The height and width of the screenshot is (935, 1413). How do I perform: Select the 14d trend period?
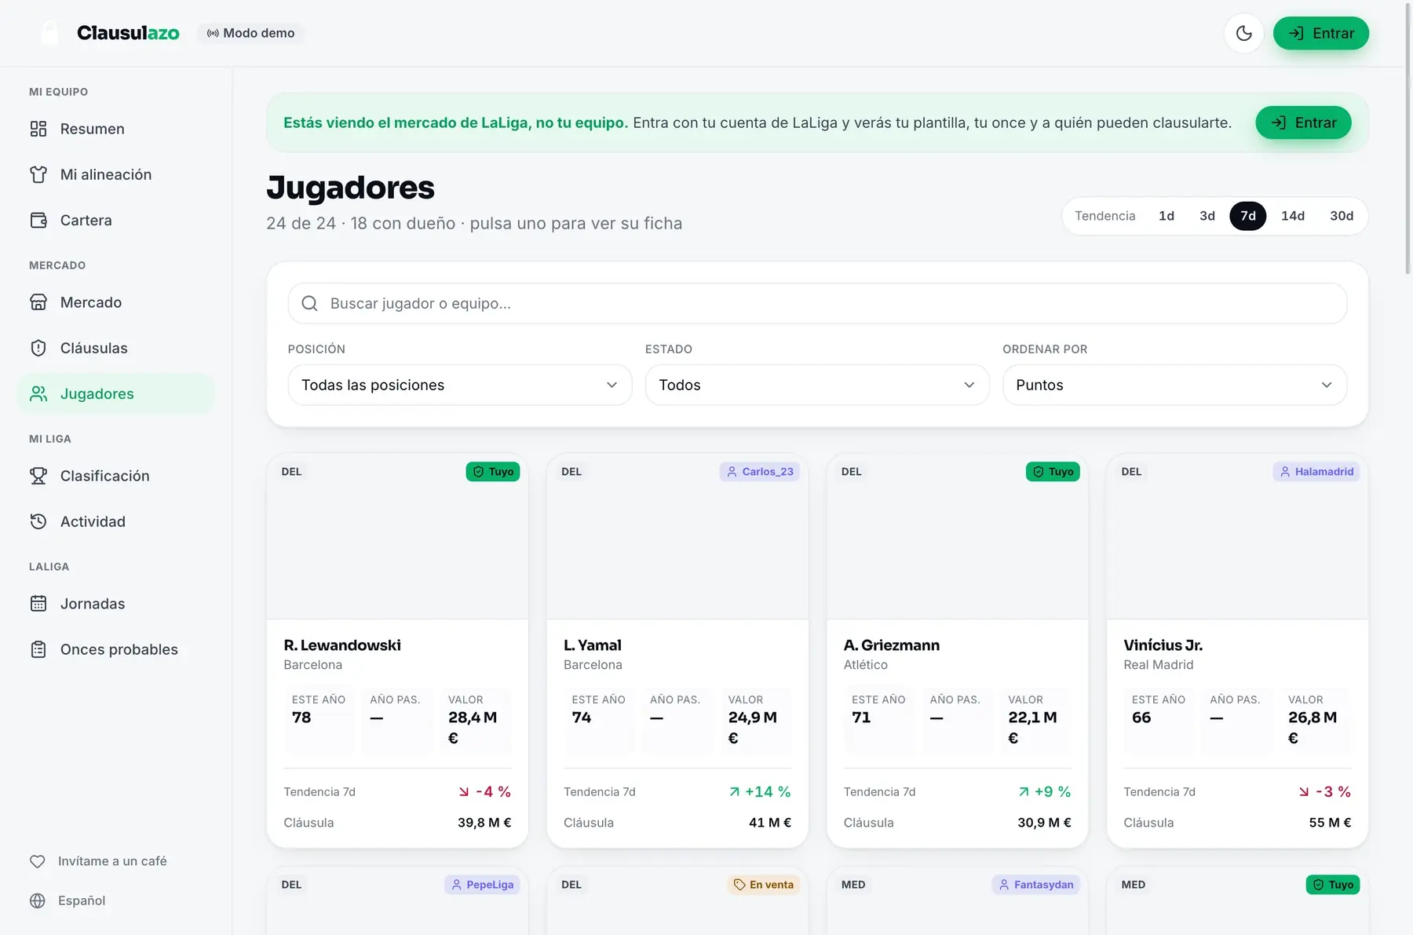click(x=1293, y=216)
